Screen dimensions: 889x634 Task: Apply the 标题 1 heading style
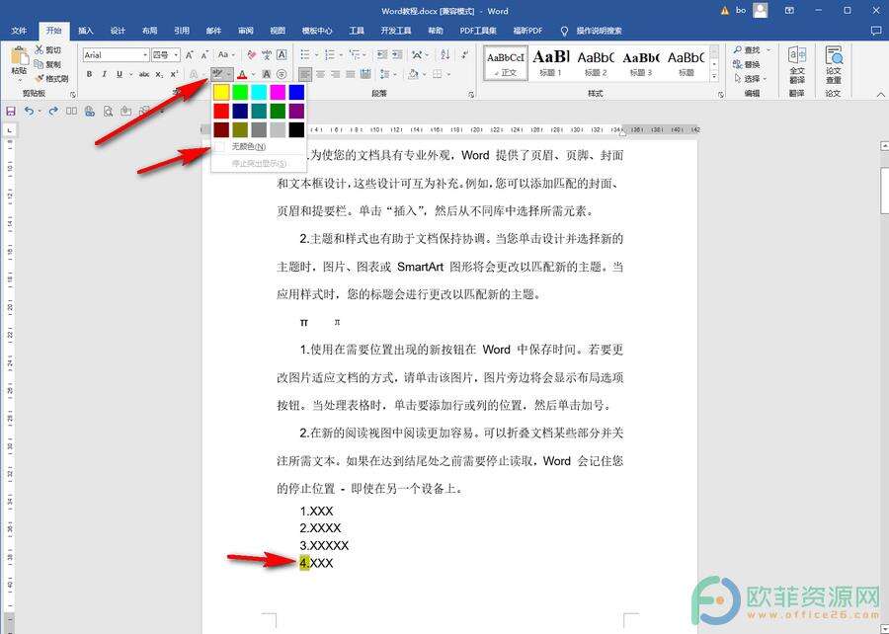550,63
